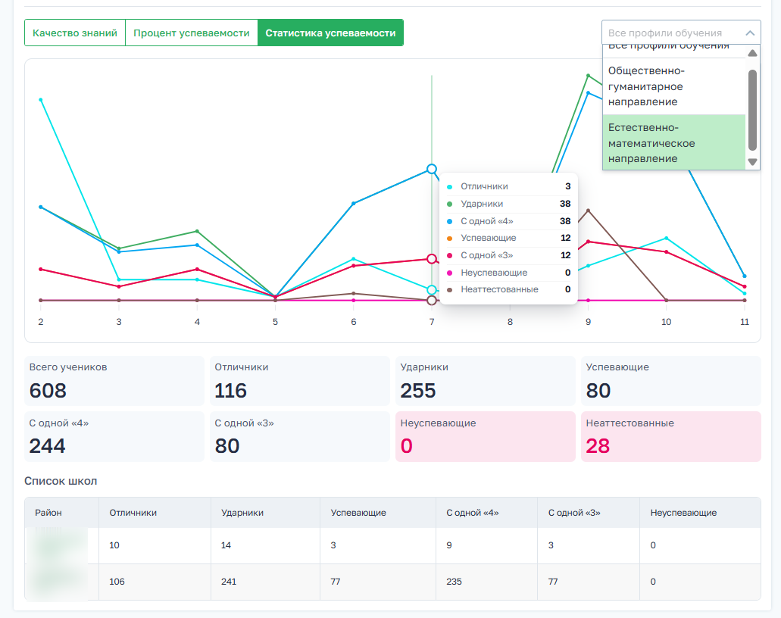The image size is (781, 618).
Task: Click the cyan hollow marker at grade 7
Action: coord(432,290)
